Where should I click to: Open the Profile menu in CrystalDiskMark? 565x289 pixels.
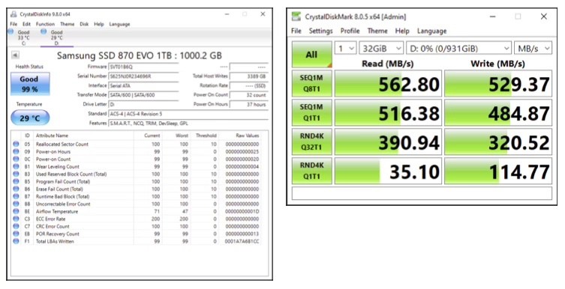coord(350,31)
